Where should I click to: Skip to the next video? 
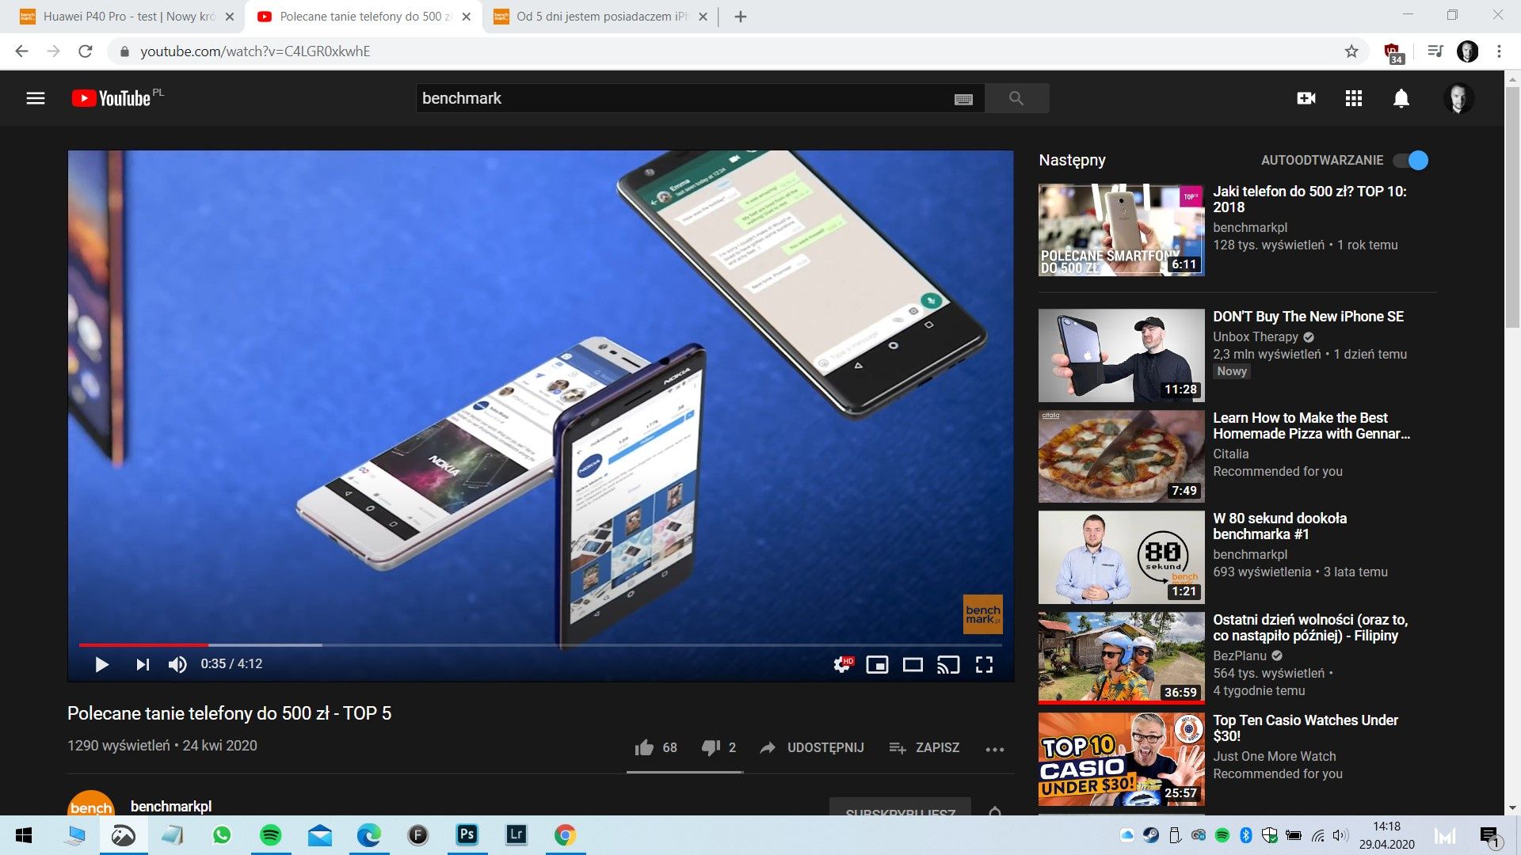point(143,664)
